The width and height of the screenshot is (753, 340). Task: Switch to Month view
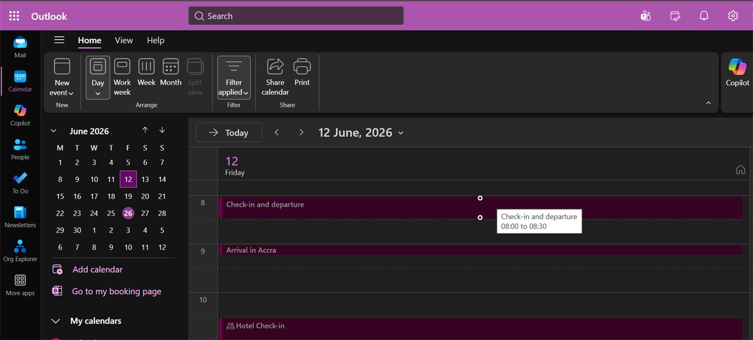[171, 73]
